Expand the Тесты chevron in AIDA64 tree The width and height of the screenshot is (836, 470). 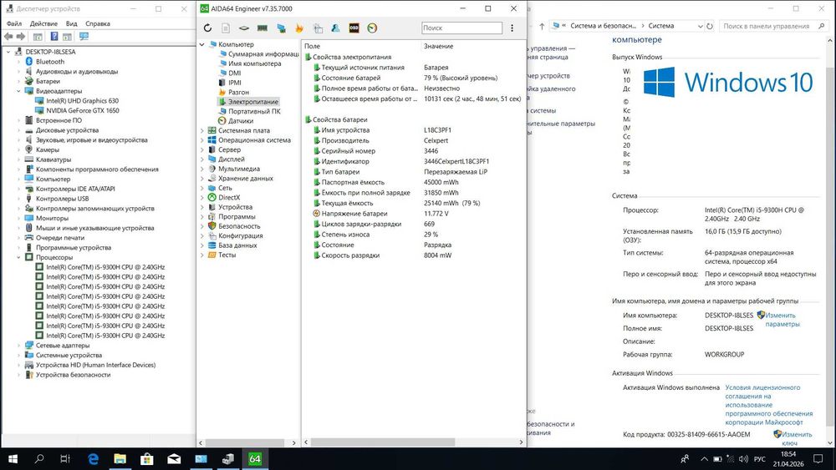202,255
